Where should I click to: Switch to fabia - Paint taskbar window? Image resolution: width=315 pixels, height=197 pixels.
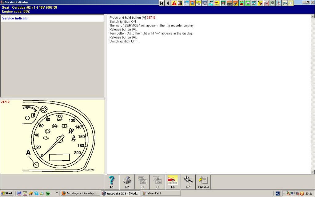point(161,193)
